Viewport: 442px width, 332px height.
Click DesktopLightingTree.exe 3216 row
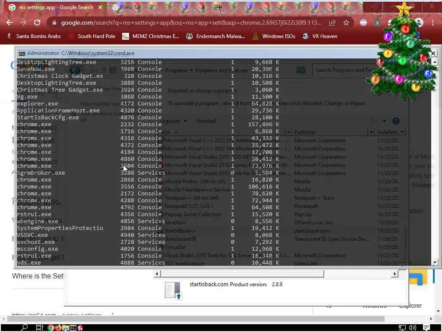[x=148, y=62]
